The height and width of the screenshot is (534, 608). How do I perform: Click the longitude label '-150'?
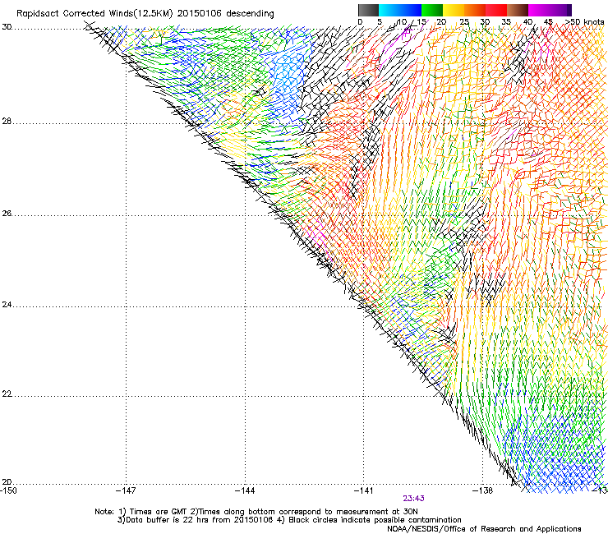tap(8, 490)
